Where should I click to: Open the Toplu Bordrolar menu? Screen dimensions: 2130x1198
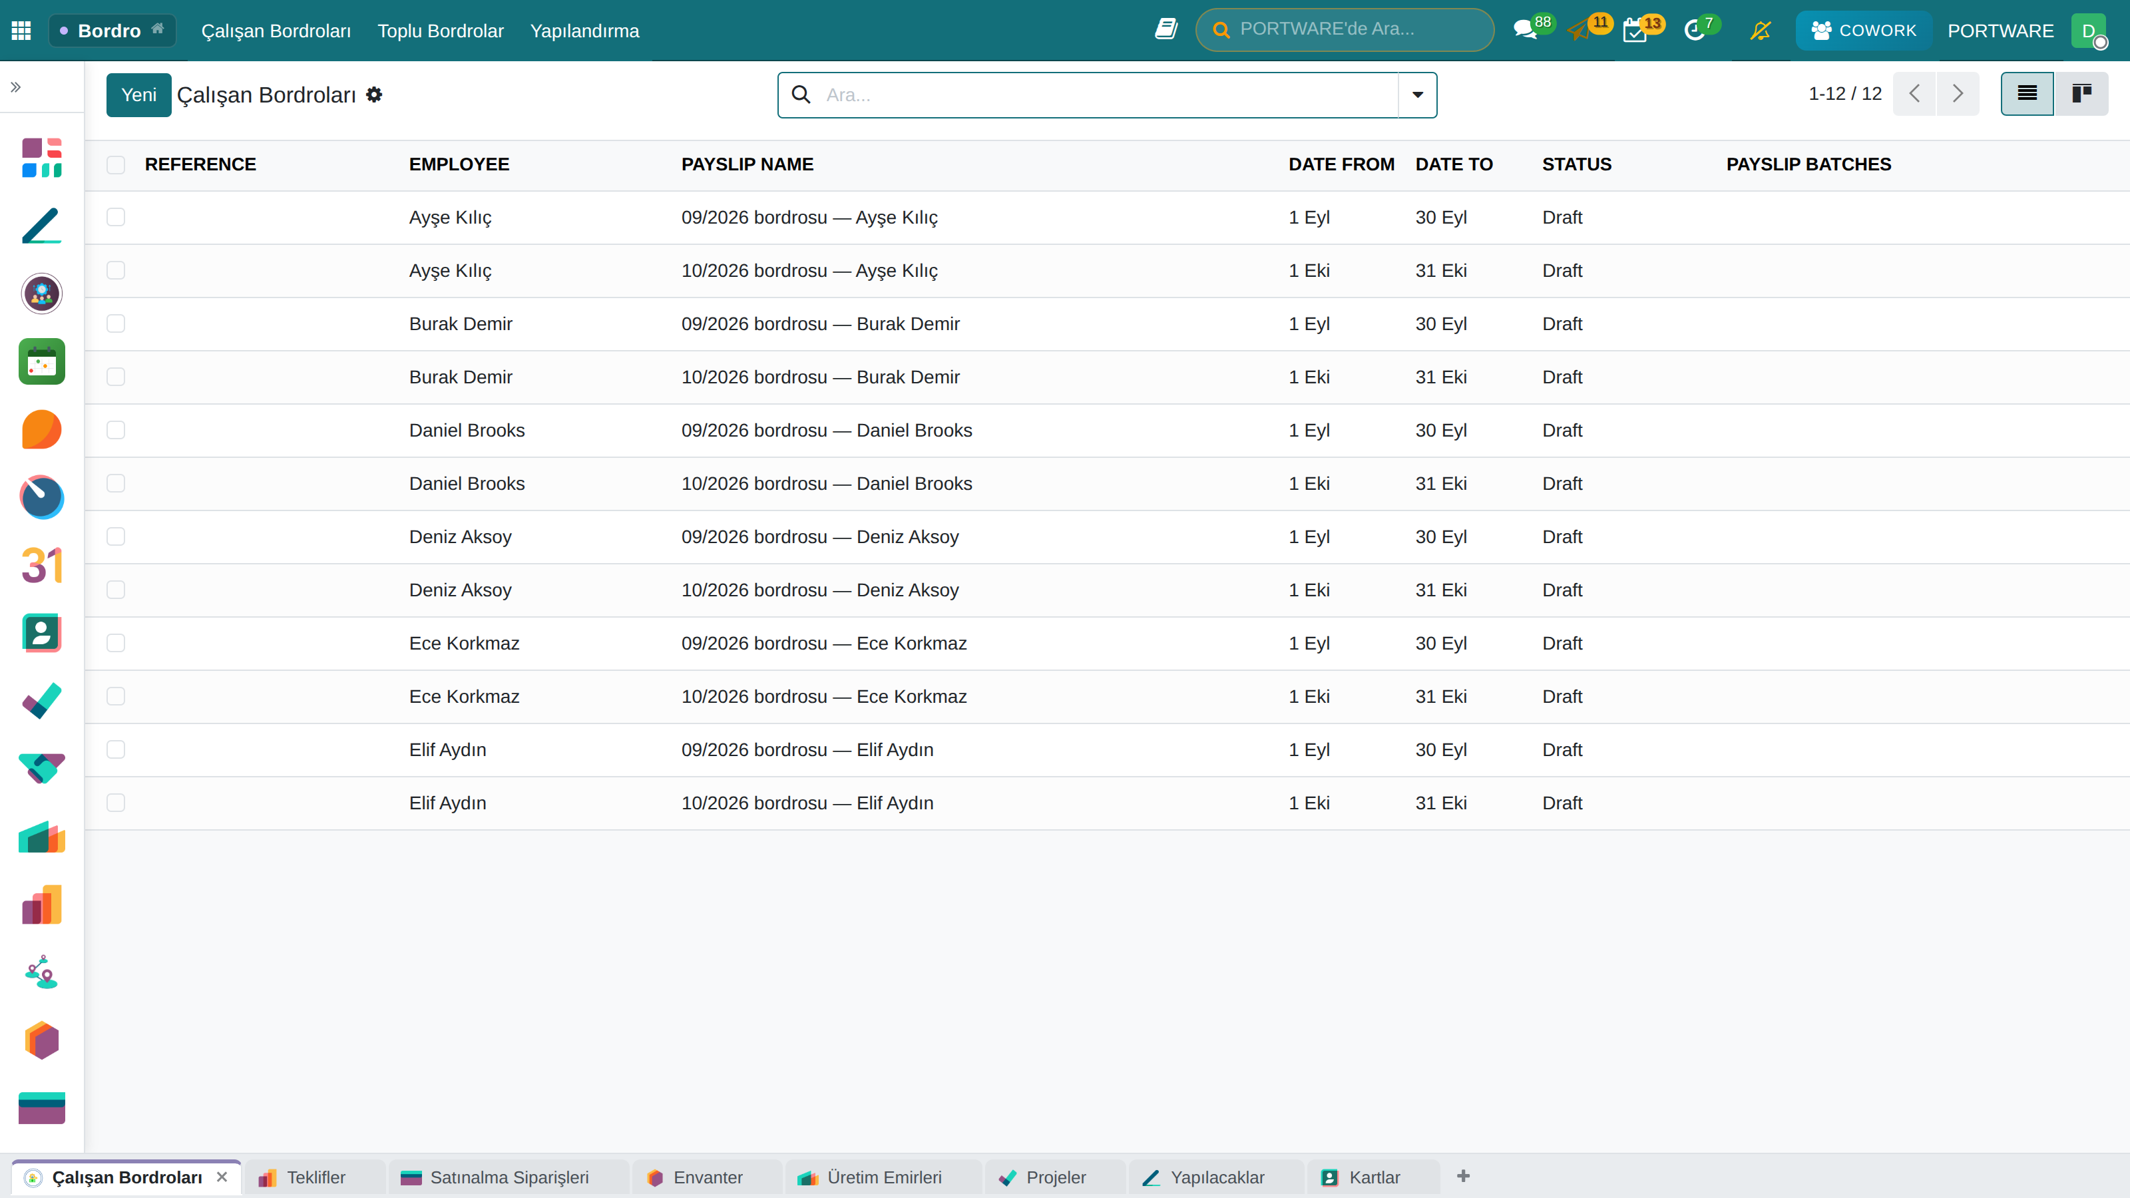(x=440, y=31)
